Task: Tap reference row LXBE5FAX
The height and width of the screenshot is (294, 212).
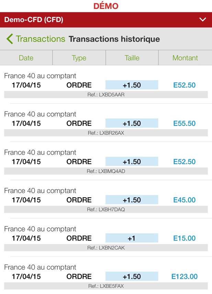Action: [106, 286]
